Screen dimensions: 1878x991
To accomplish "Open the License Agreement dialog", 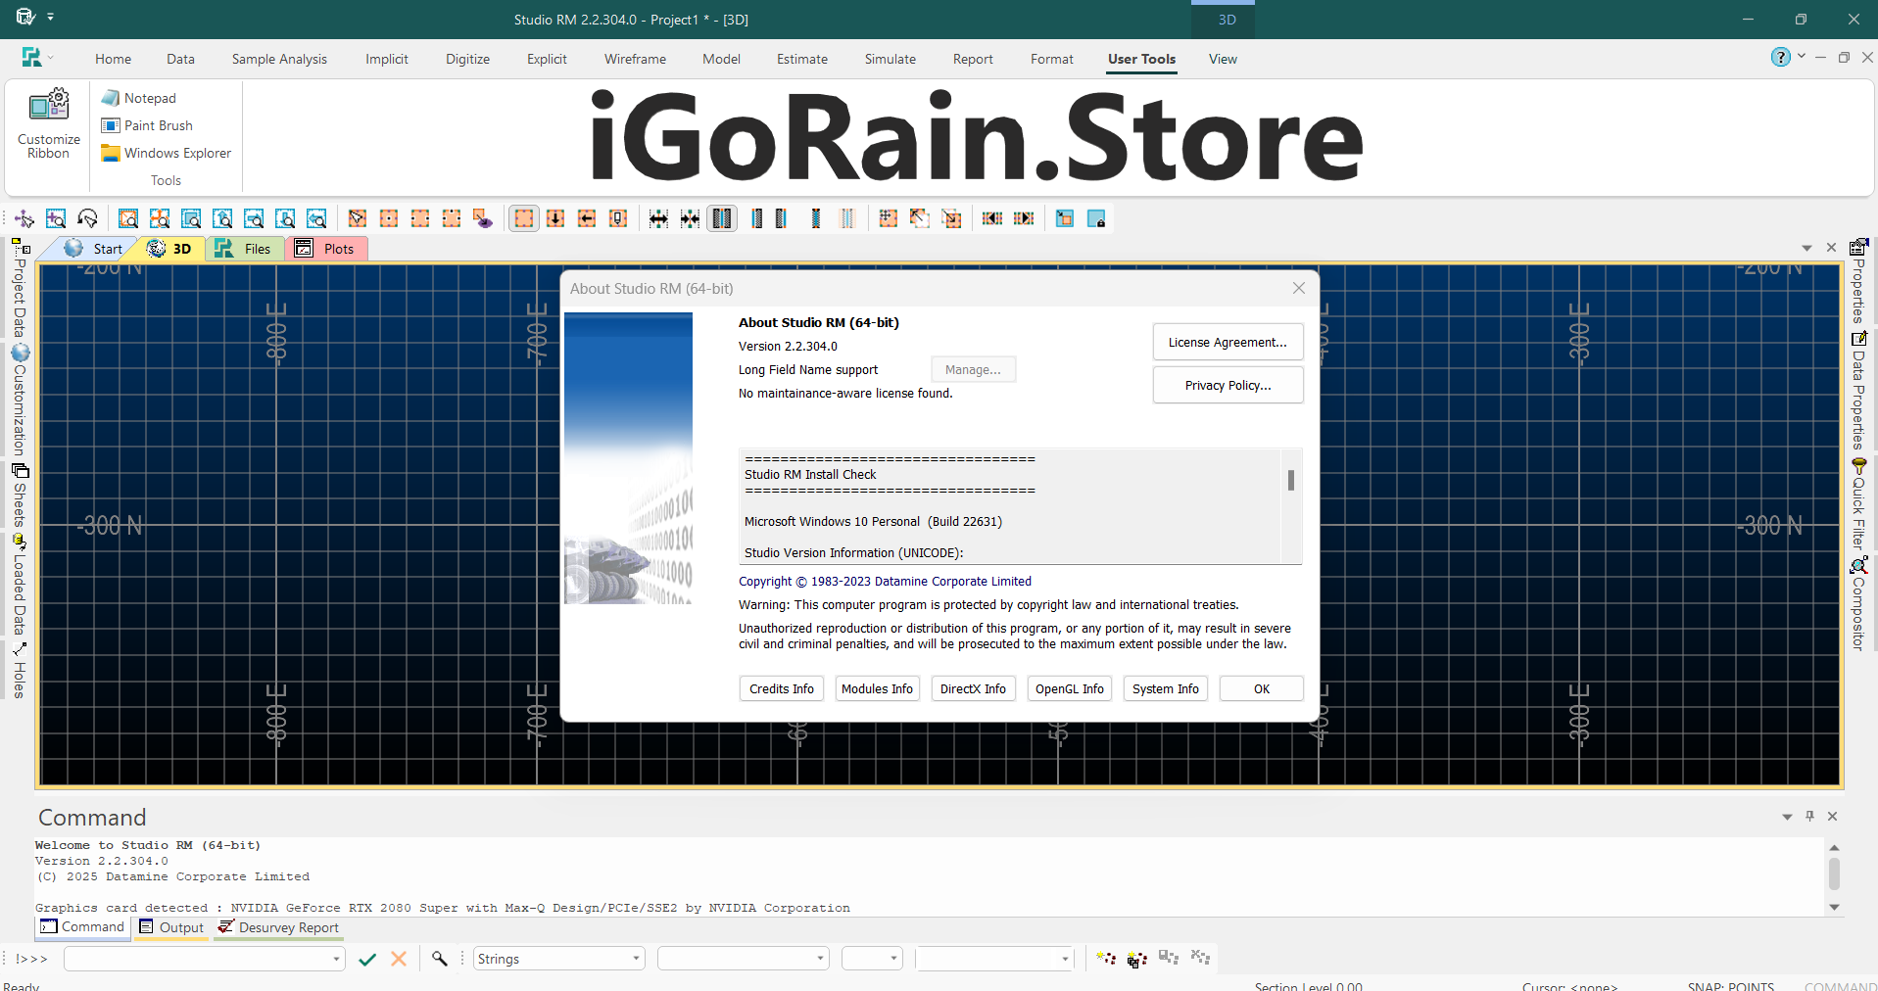I will coord(1227,342).
